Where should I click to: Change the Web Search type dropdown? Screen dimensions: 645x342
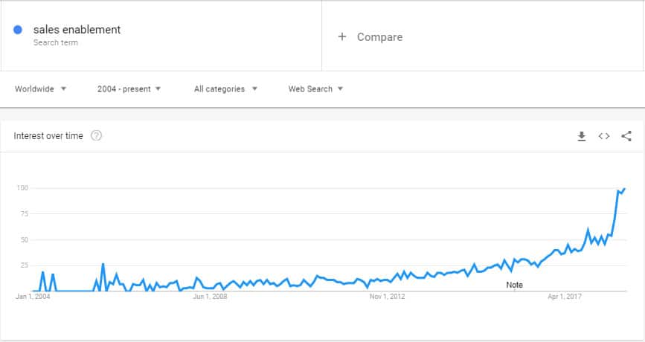click(x=315, y=89)
